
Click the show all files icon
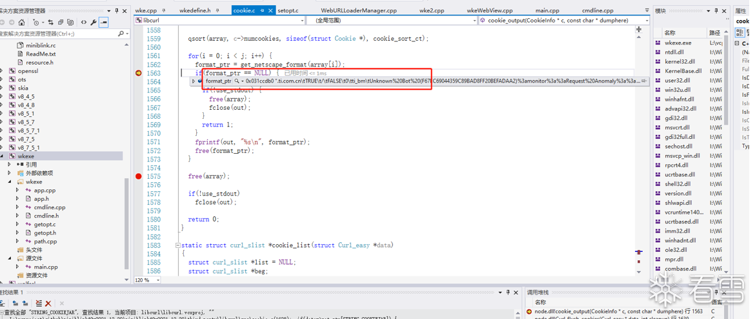70,22
